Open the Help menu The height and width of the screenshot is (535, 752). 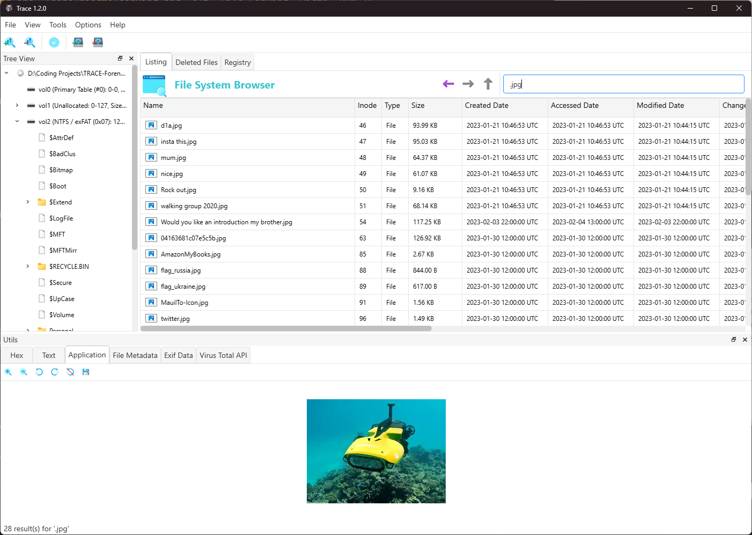117,25
